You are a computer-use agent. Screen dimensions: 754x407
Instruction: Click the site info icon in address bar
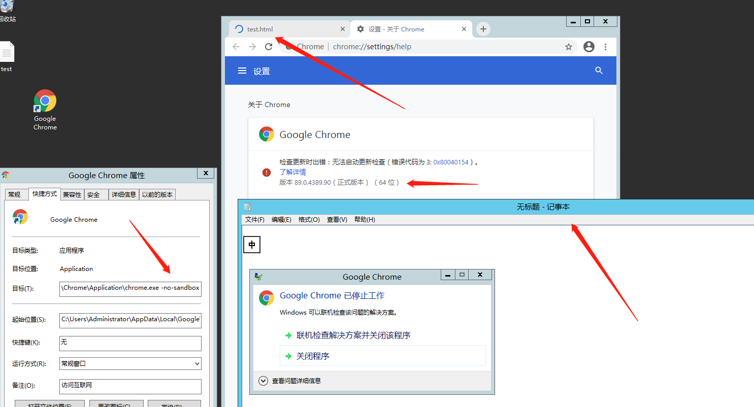(x=289, y=47)
